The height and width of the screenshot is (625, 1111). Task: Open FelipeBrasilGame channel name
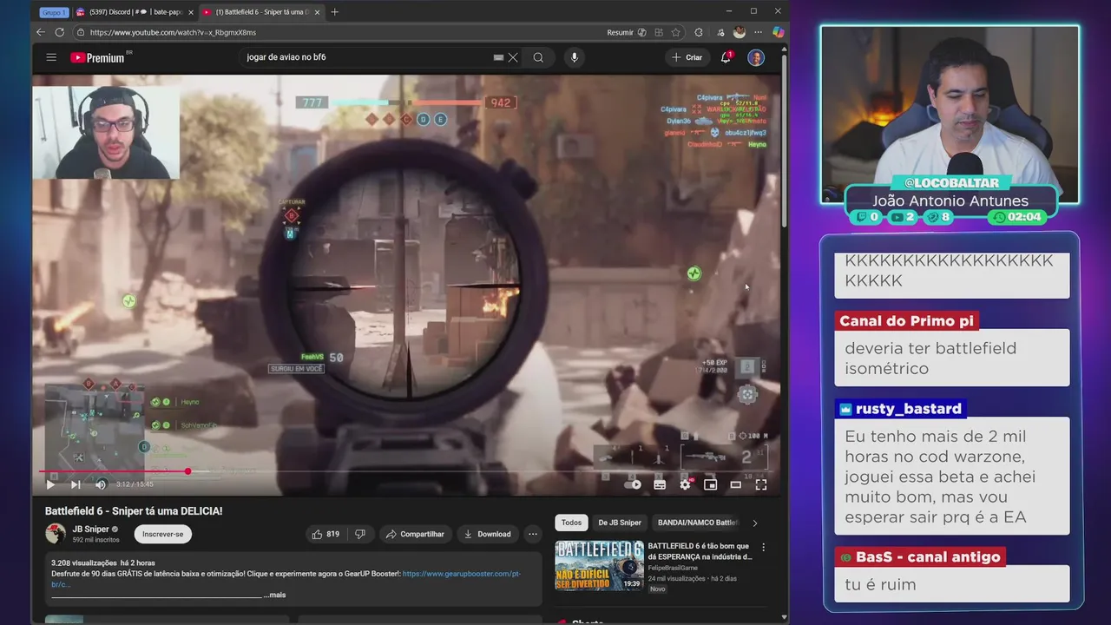point(673,568)
